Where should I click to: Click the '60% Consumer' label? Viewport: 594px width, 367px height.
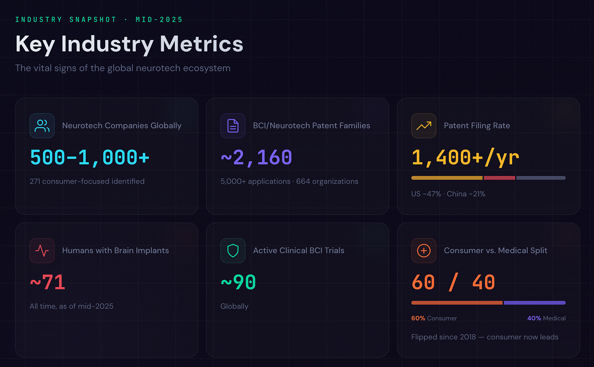coord(434,318)
